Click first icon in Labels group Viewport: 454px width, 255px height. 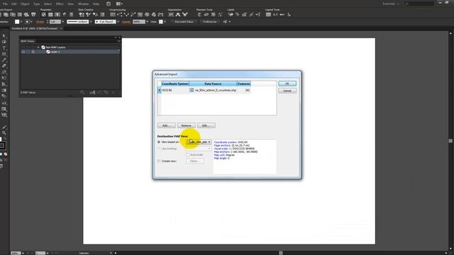tap(231, 14)
